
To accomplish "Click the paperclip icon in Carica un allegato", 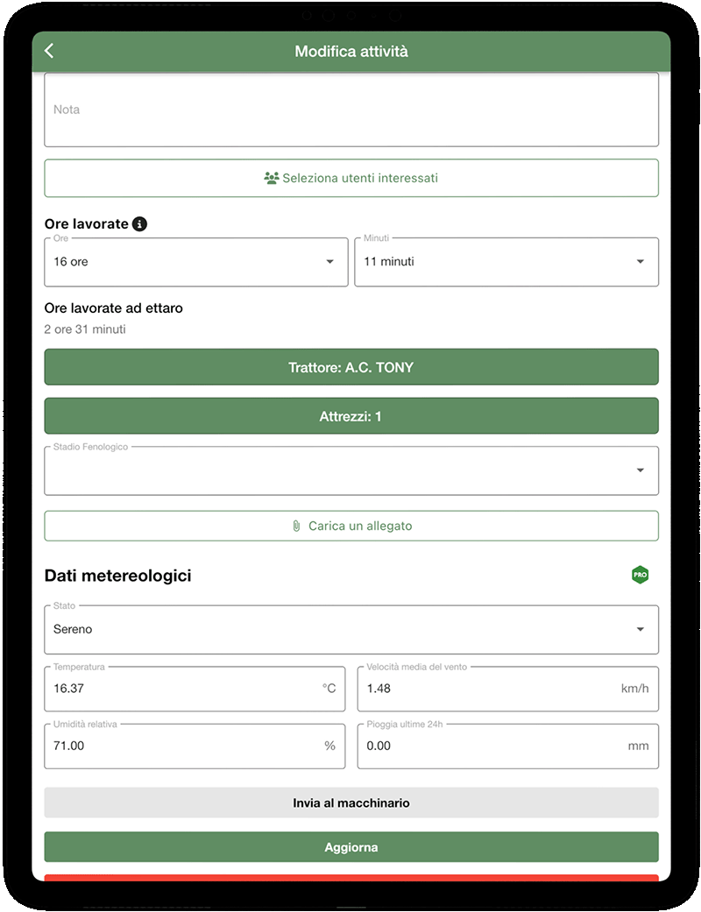I will (295, 525).
